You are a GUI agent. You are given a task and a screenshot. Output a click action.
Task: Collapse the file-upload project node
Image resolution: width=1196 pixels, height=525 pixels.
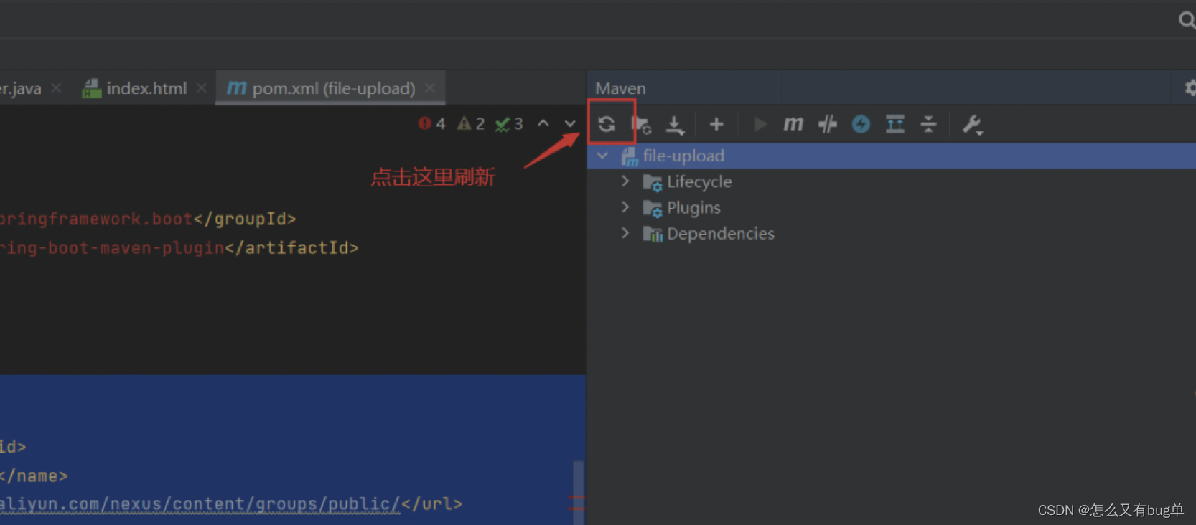coord(603,156)
